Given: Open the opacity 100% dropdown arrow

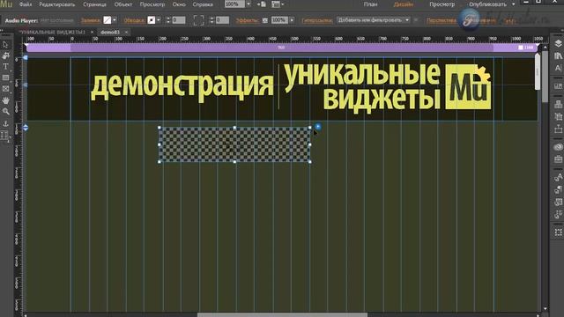Looking at the screenshot, I should [292, 20].
